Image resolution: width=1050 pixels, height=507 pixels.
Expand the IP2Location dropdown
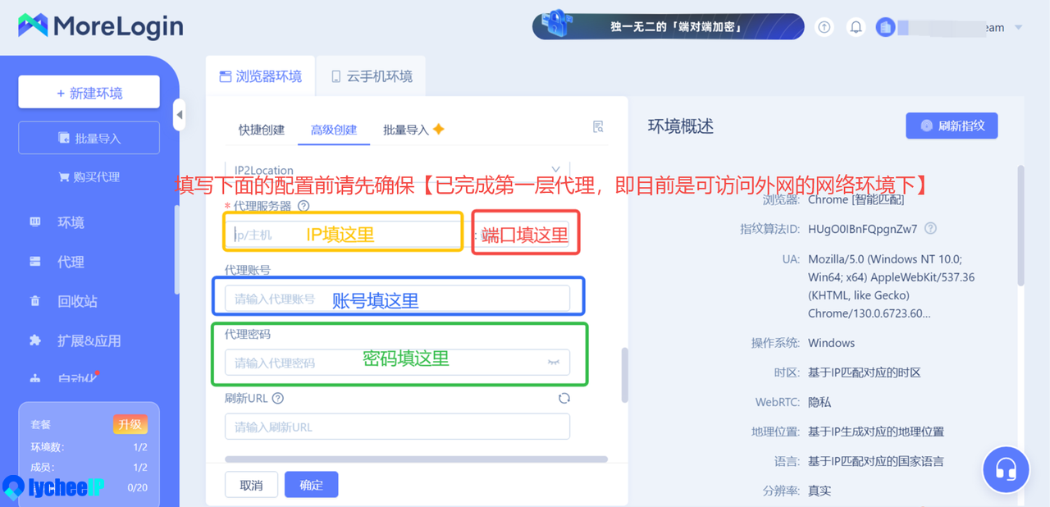click(x=556, y=169)
